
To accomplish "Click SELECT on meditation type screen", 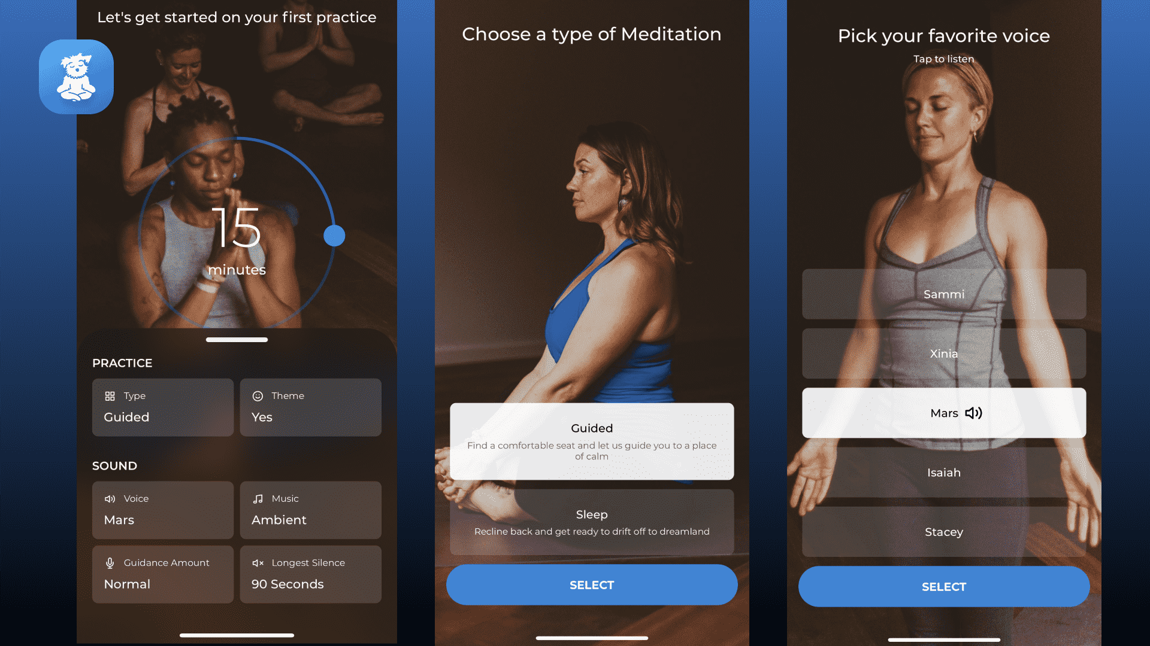I will coord(592,584).
